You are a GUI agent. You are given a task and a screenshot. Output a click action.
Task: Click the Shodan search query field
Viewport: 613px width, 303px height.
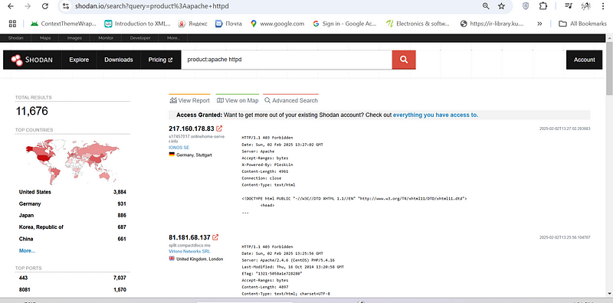(287, 60)
